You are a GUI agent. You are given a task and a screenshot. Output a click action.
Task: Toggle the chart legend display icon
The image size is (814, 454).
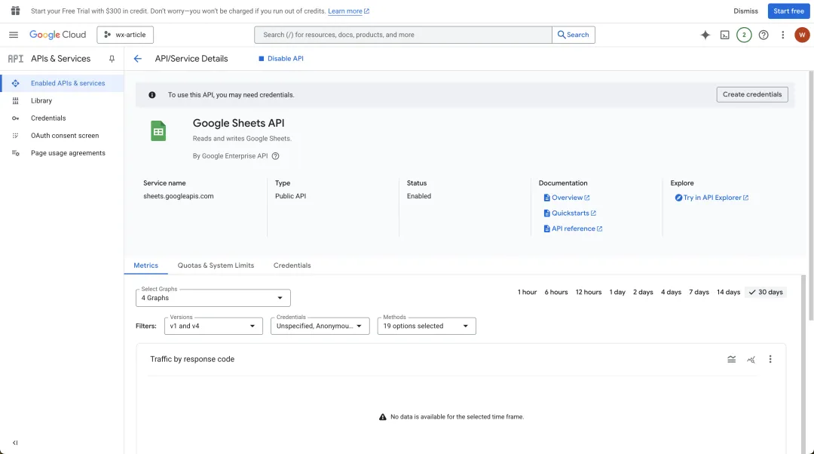(x=731, y=359)
